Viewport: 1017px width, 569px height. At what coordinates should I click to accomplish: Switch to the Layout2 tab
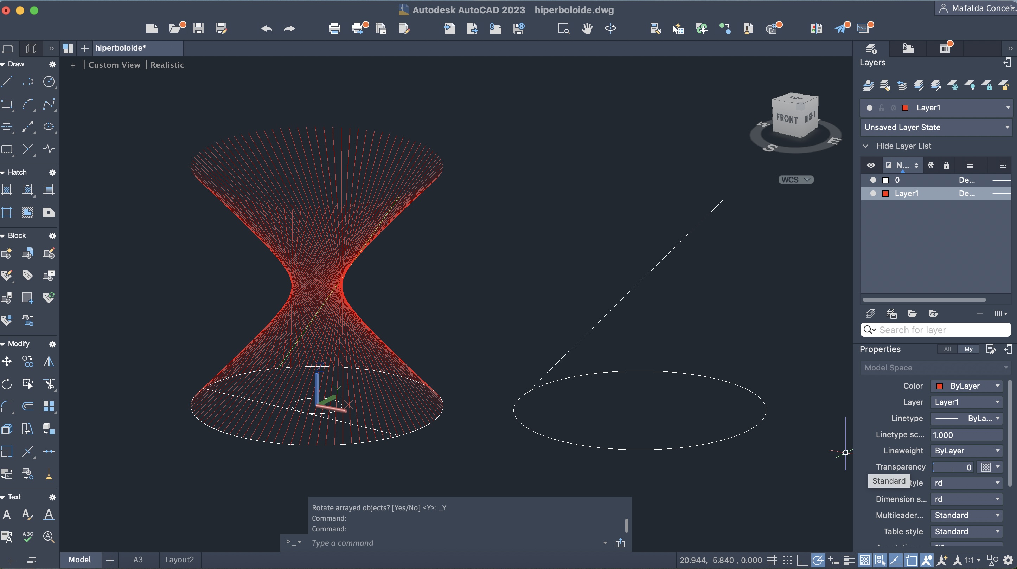pyautogui.click(x=179, y=560)
